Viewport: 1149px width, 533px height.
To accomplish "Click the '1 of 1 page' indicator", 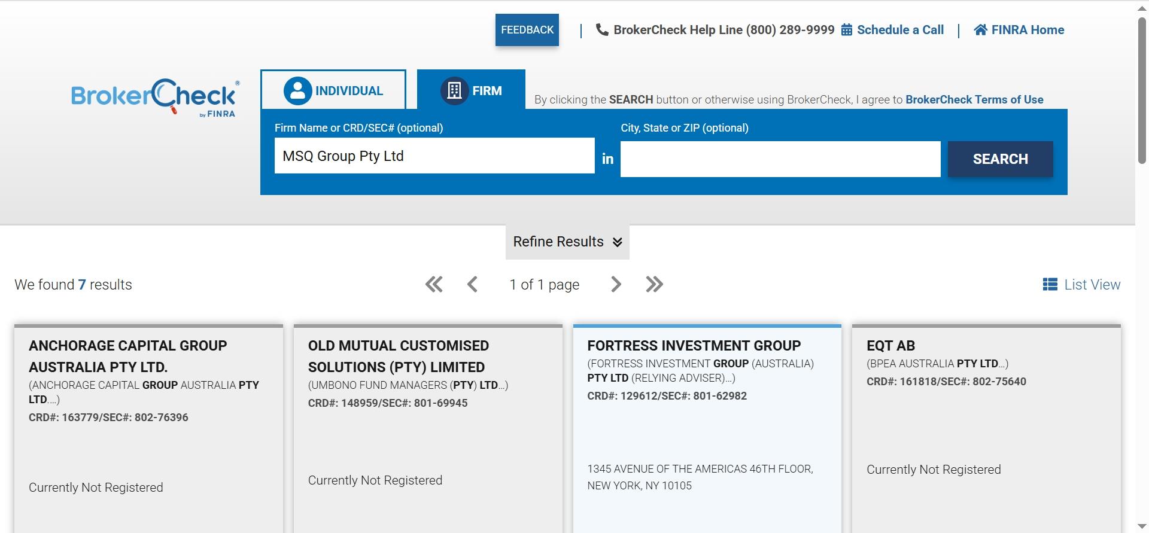I will [x=544, y=285].
